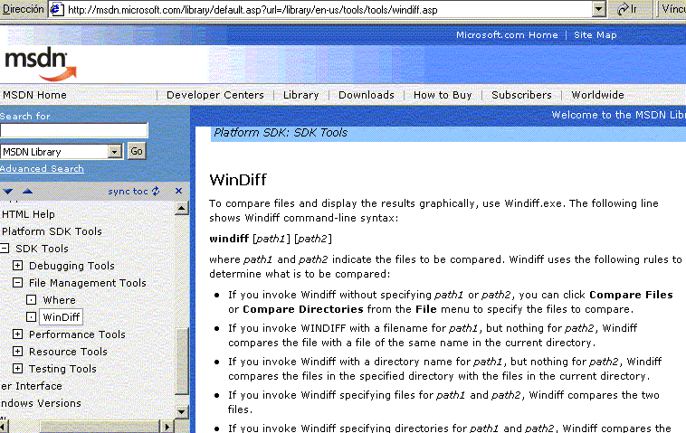Image resolution: width=686 pixels, height=433 pixels.
Task: Open the Subscribers menu item
Action: (x=521, y=95)
